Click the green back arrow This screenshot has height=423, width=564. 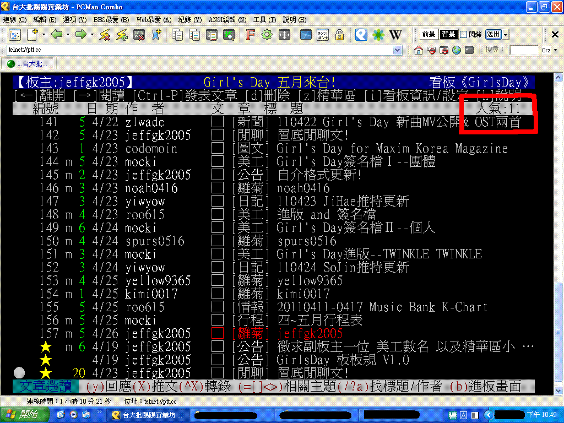[x=57, y=35]
